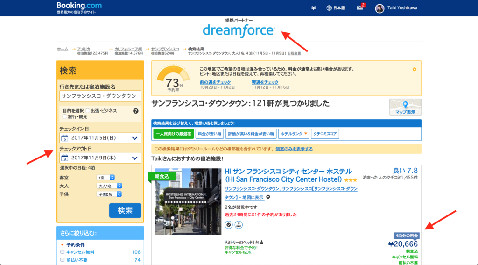Click the 良い 7.8 review score
The width and height of the screenshot is (478, 265).
pyautogui.click(x=405, y=170)
